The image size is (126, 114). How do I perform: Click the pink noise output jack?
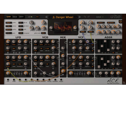(8, 80)
